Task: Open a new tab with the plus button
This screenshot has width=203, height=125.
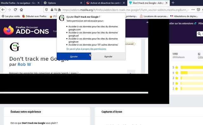Action: click(173, 3)
